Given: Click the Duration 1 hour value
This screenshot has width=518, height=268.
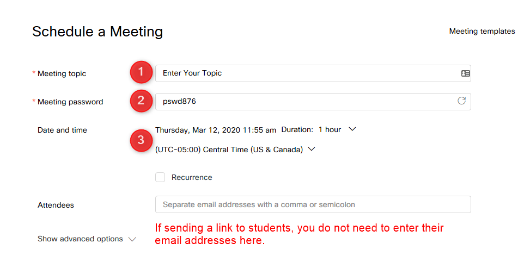Looking at the screenshot, I should click(x=330, y=129).
